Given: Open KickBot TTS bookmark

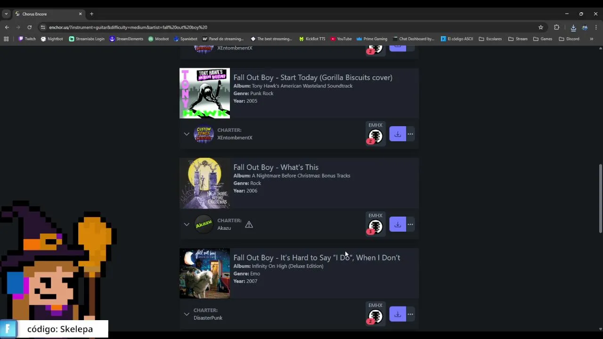Looking at the screenshot, I should [x=312, y=39].
